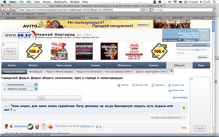Open the volume control in menu bar
The image size is (219, 137).
(x=170, y=2)
